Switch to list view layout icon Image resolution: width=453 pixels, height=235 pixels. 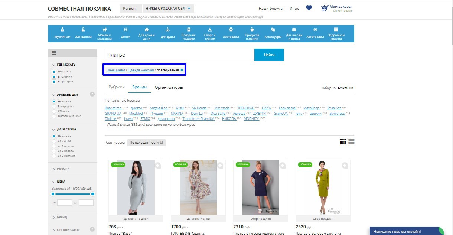pos(351,142)
